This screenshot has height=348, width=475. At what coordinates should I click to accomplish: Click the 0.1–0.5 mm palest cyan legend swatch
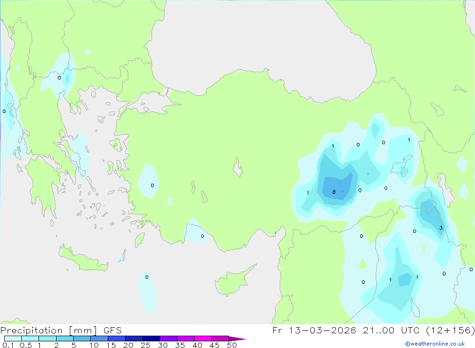pos(13,339)
